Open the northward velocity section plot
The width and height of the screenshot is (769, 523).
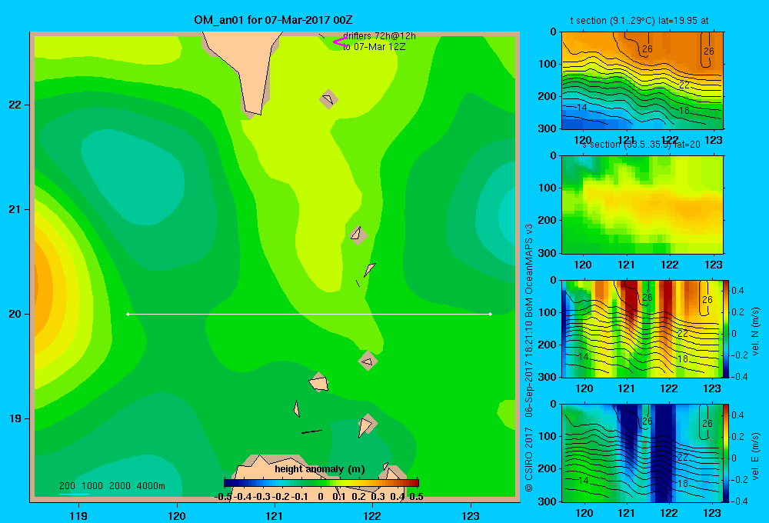tap(642, 328)
